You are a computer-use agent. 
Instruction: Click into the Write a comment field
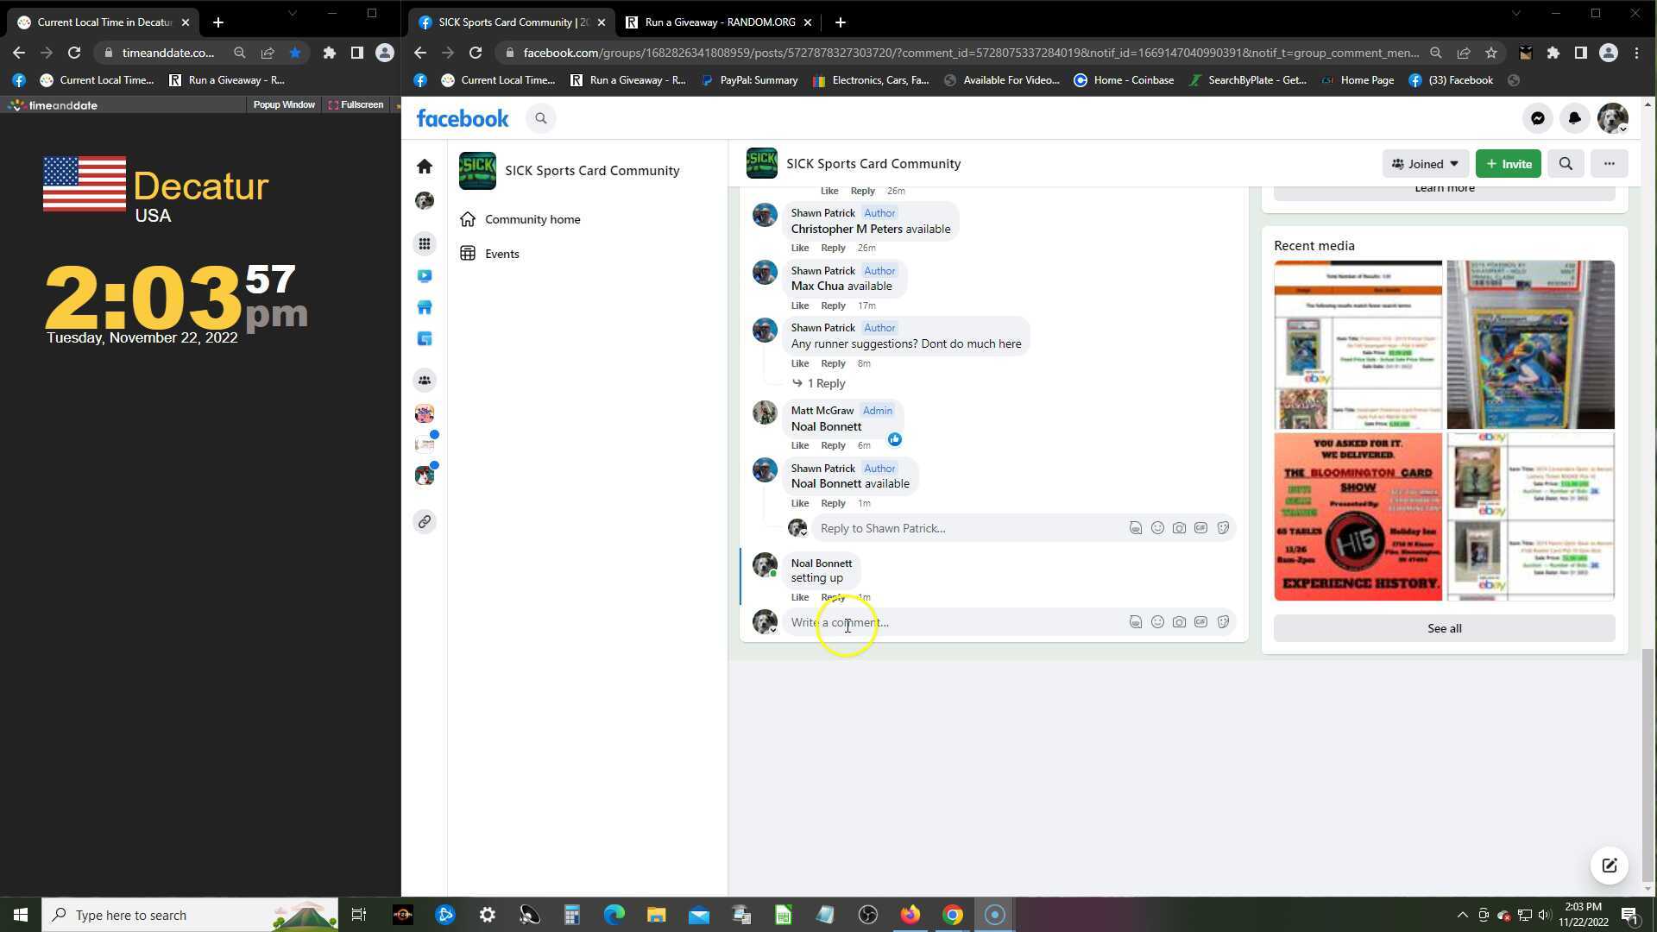[949, 622]
